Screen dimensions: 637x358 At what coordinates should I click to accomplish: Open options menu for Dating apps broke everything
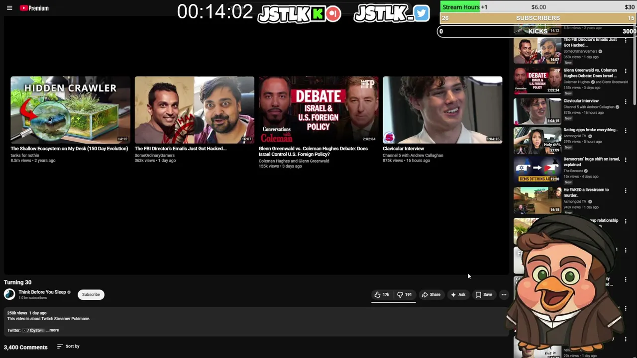[626, 131]
